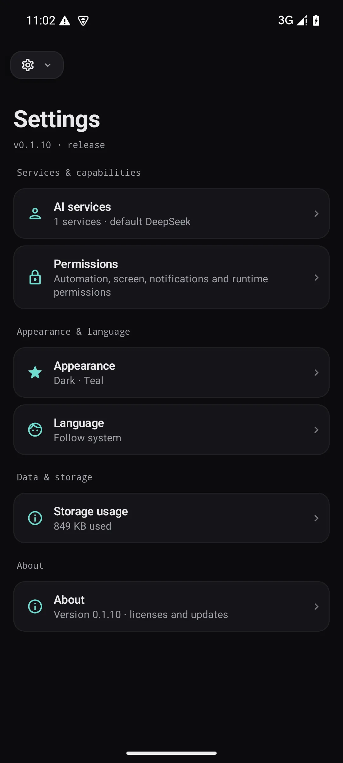Image resolution: width=343 pixels, height=763 pixels.
Task: Select the Dark · Teal appearance subtitle
Action: 78,381
